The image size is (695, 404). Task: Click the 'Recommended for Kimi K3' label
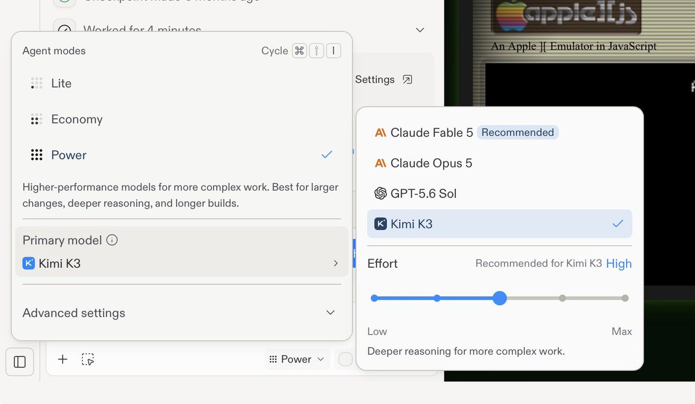(539, 264)
